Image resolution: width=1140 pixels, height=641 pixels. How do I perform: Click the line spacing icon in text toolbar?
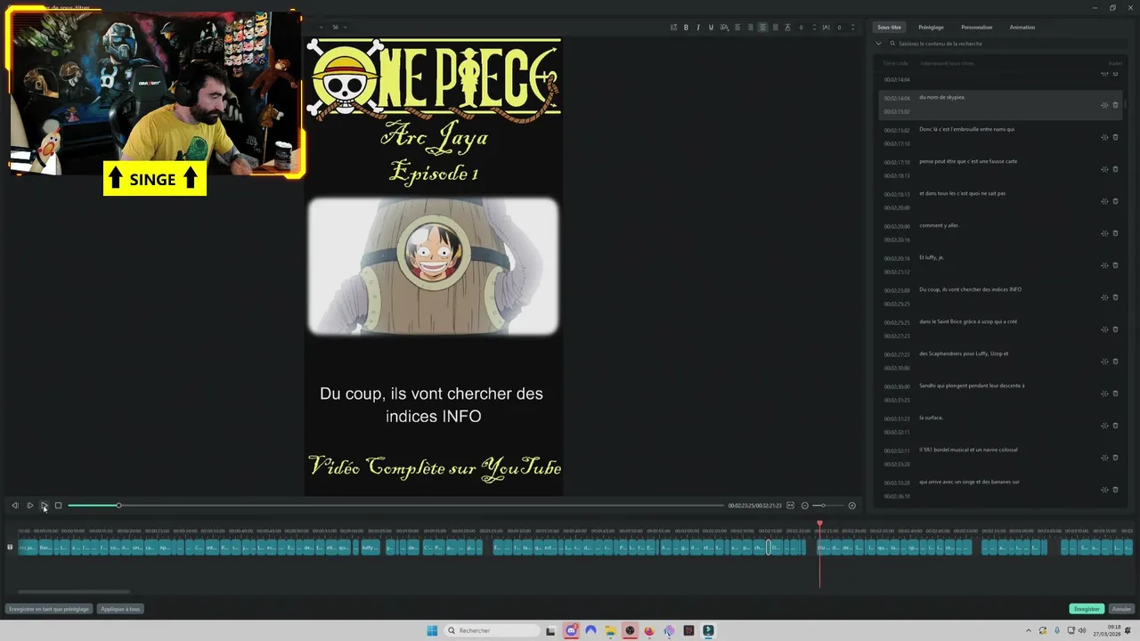click(x=787, y=28)
